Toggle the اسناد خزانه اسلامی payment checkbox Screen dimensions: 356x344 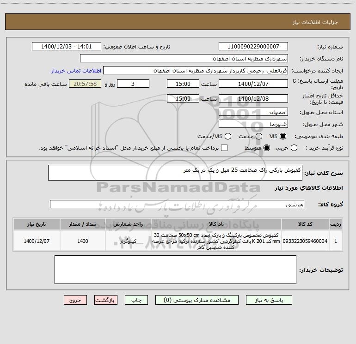[224, 148]
